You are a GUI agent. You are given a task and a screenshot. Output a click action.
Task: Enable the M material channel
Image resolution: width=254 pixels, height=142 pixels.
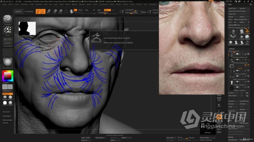pyautogui.click(x=94, y=10)
